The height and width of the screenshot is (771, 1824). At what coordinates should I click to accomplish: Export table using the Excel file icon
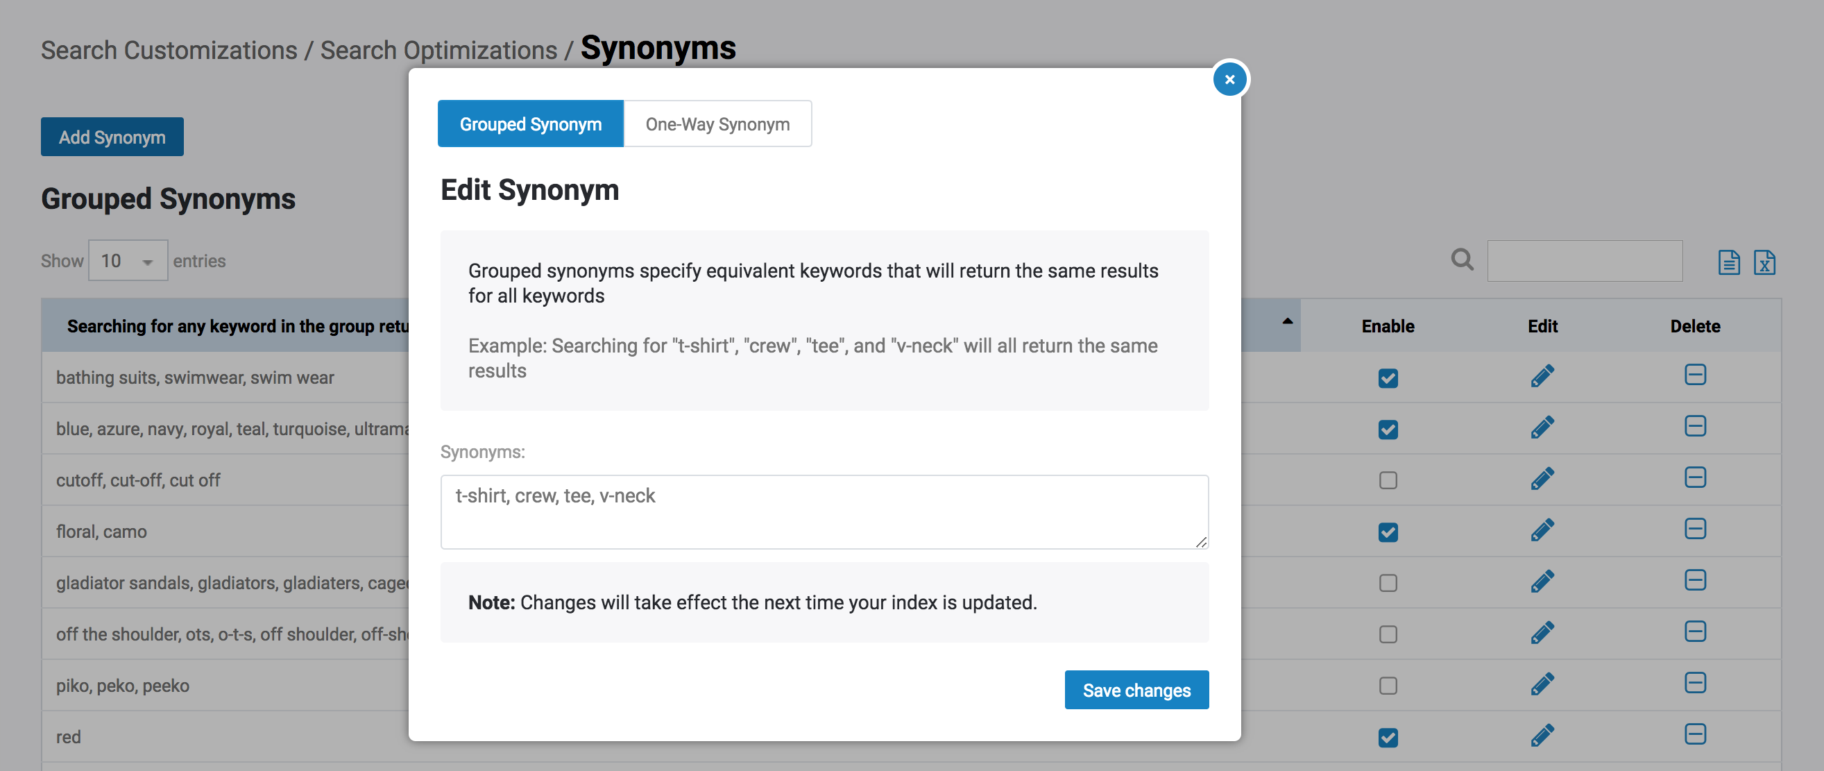pos(1764,261)
